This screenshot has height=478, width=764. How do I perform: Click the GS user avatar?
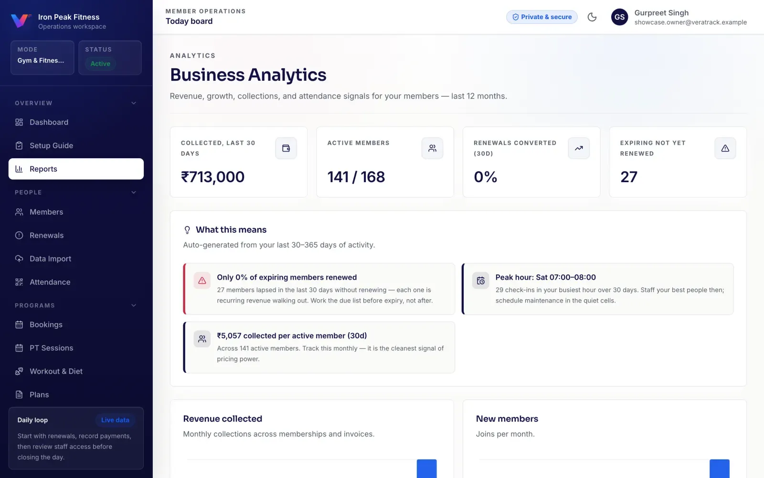click(x=619, y=17)
